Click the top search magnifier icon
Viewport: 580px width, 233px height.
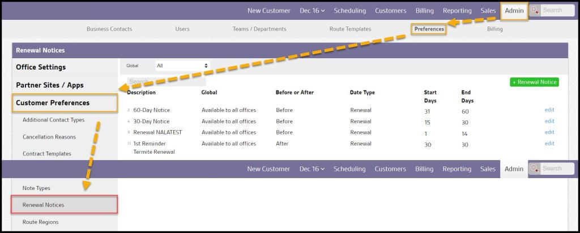pos(535,10)
